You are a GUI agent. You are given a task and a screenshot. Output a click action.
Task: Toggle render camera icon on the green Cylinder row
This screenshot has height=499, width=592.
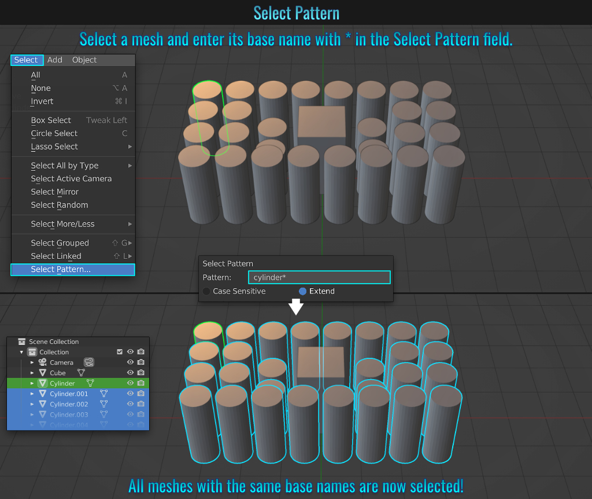point(141,383)
